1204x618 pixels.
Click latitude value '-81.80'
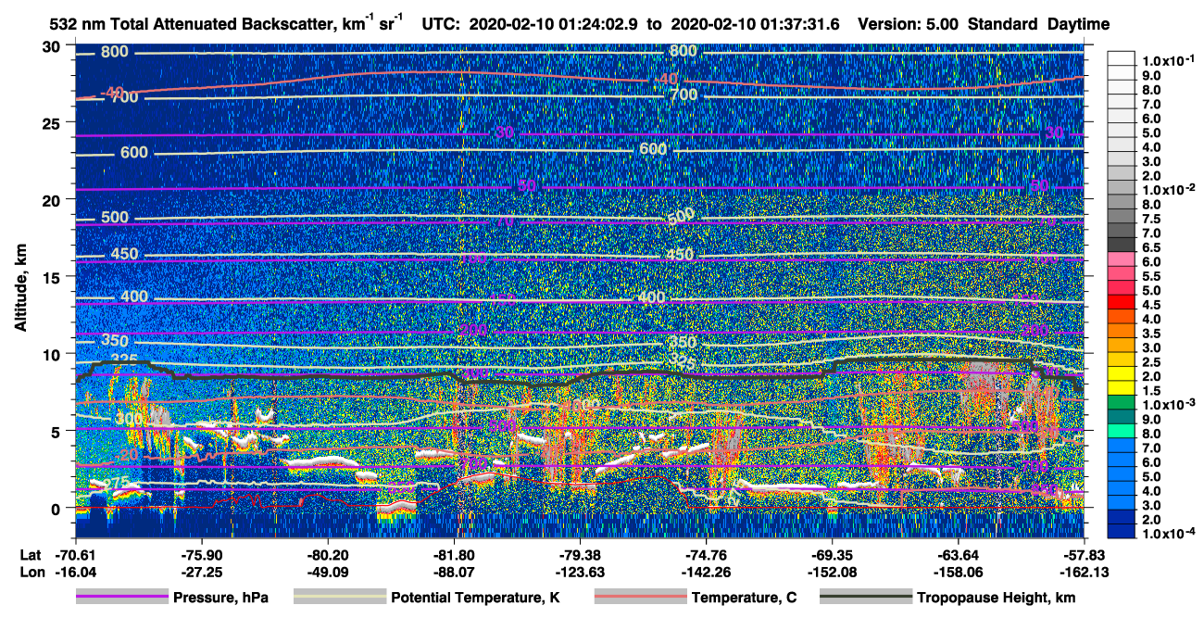pyautogui.click(x=454, y=555)
